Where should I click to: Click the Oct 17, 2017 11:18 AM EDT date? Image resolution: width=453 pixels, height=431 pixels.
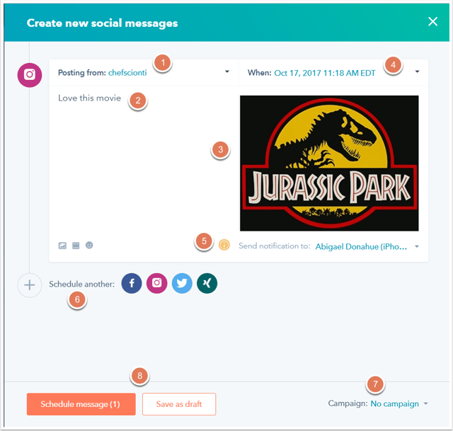[325, 73]
